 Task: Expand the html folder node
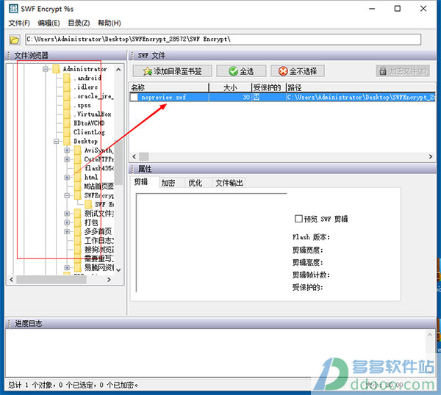[67, 177]
